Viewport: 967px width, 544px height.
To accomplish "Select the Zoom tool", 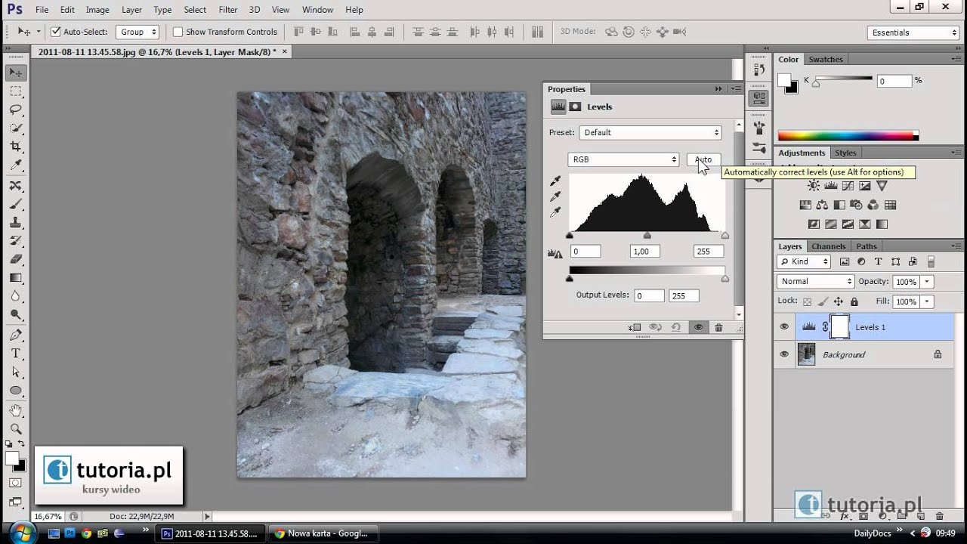I will click(x=16, y=429).
